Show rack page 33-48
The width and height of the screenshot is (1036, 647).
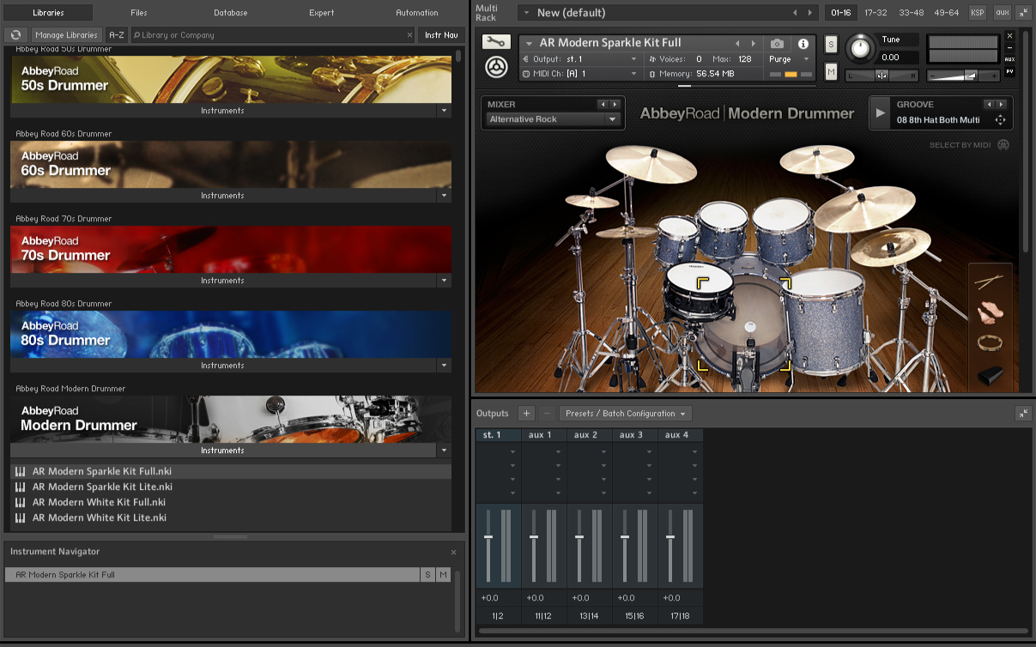(911, 13)
